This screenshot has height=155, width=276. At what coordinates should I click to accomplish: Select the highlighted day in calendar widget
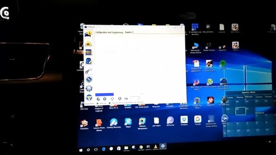[241, 111]
